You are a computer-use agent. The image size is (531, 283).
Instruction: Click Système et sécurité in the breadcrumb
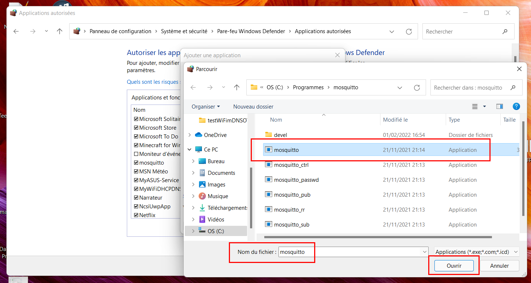[184, 31]
